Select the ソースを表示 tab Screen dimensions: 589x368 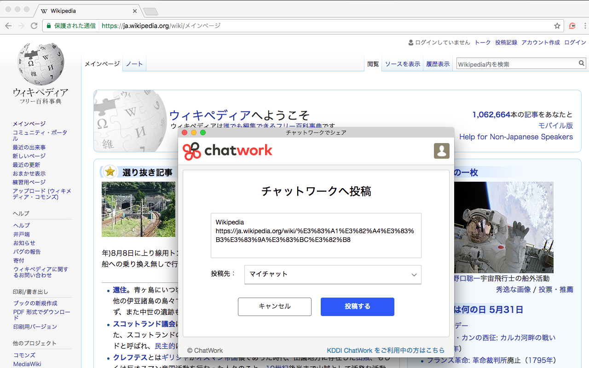[x=403, y=64]
